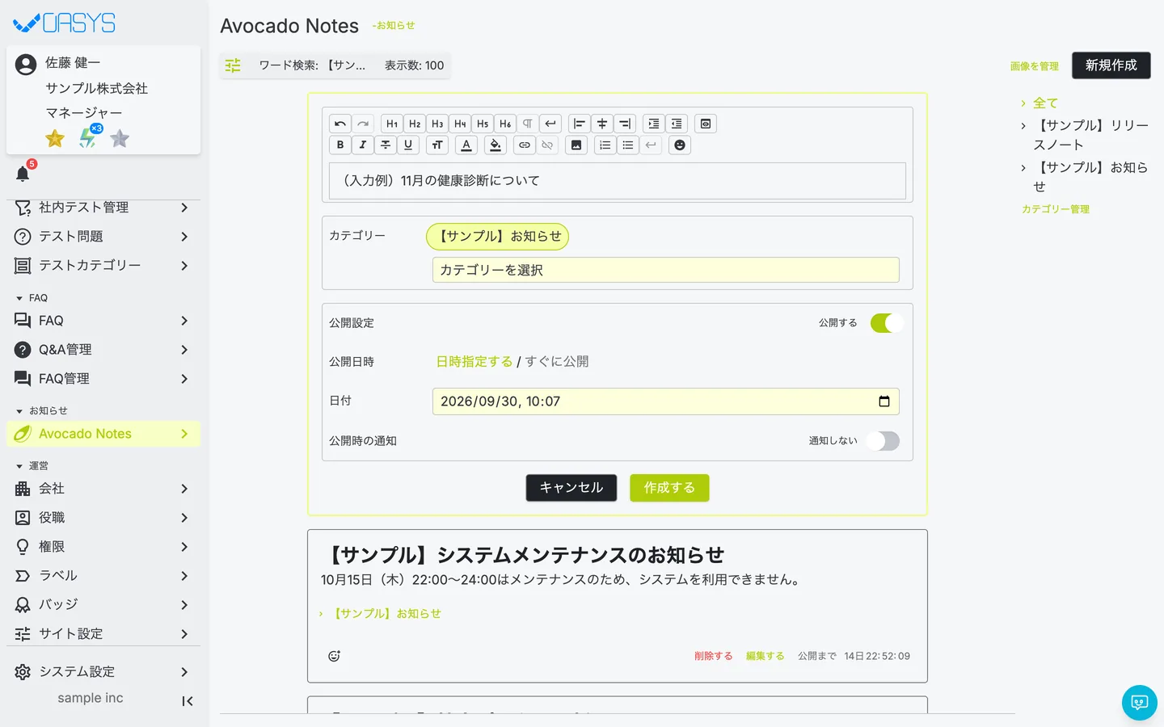
Task: Filter by 全て category
Action: point(1045,103)
